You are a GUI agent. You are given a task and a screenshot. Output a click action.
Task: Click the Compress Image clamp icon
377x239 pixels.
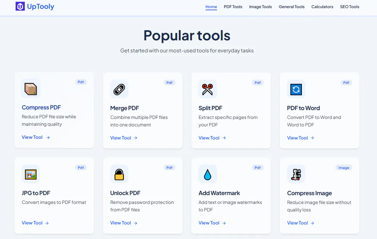click(x=296, y=175)
